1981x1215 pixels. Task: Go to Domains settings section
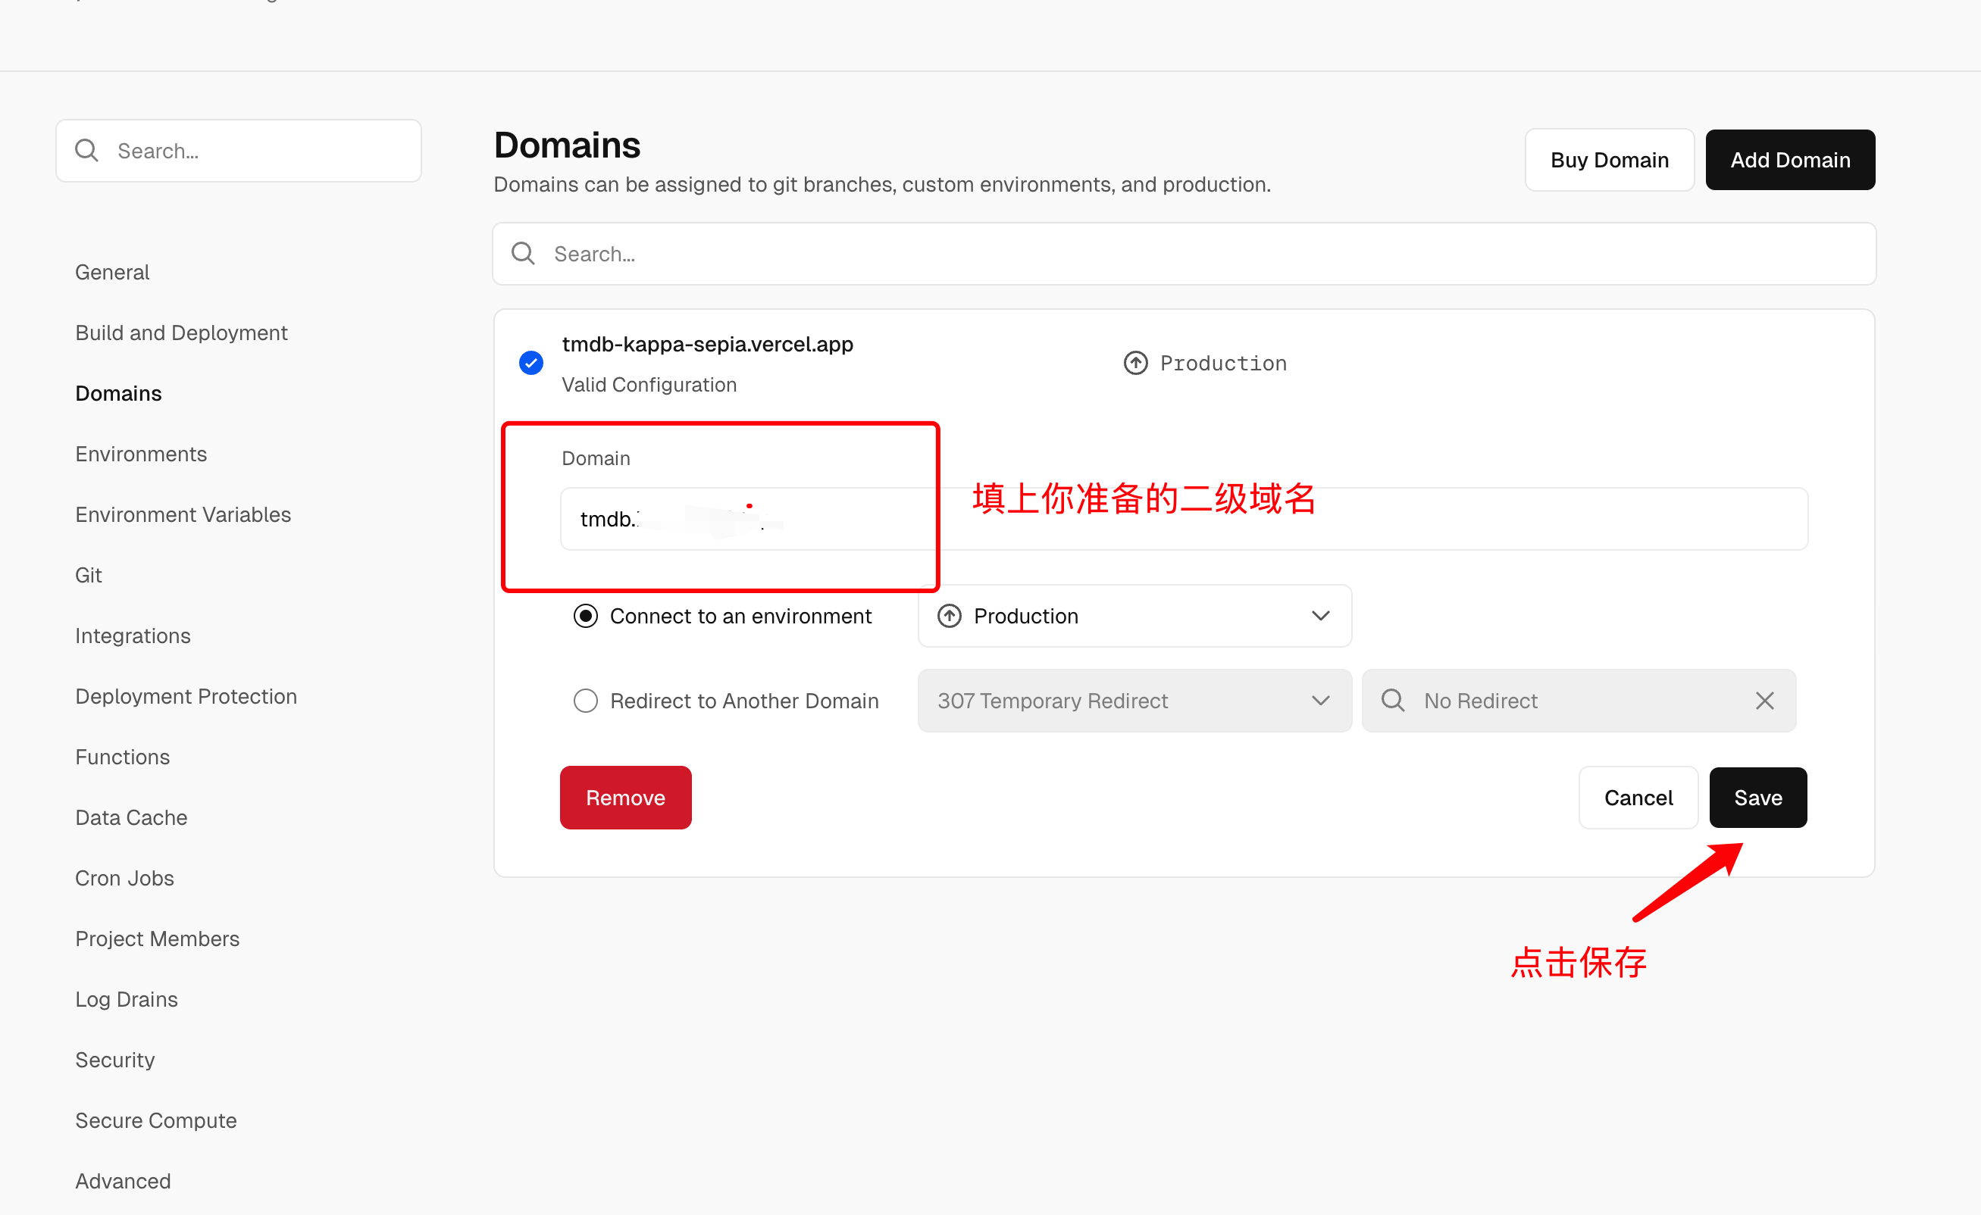(x=118, y=393)
